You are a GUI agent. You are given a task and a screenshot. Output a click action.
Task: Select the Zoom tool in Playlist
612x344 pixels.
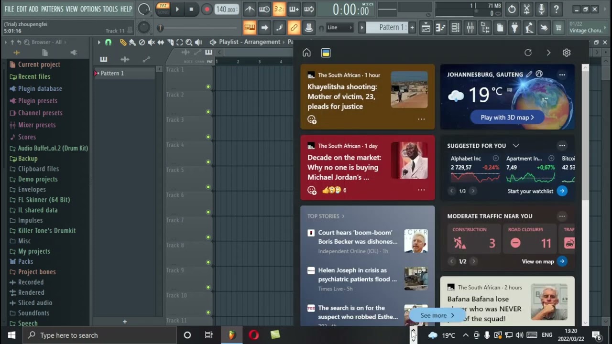189,42
